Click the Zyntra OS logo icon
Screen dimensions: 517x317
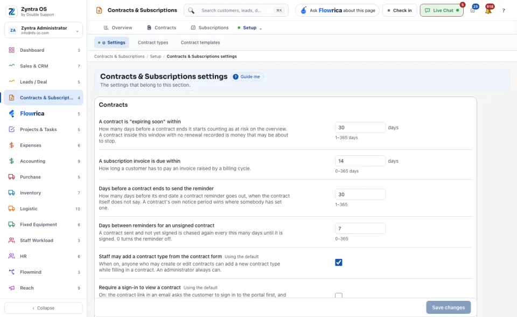(x=11, y=11)
